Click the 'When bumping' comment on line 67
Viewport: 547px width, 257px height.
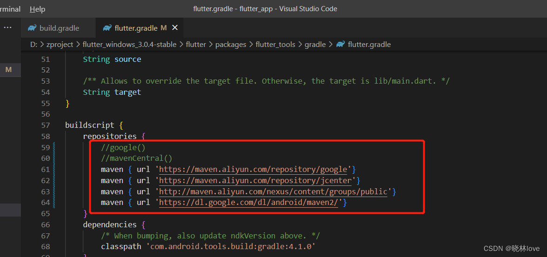(210, 236)
